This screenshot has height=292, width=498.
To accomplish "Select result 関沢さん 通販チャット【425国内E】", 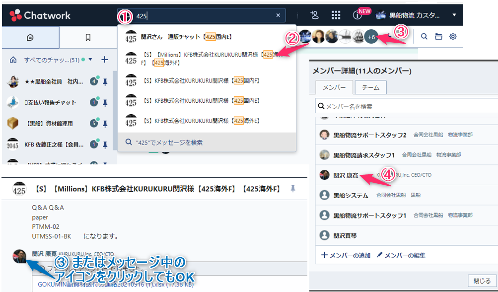I will (x=207, y=37).
